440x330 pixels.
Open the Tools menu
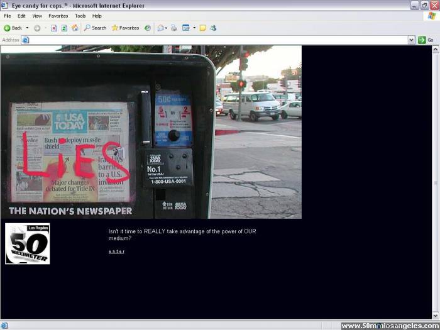point(80,16)
